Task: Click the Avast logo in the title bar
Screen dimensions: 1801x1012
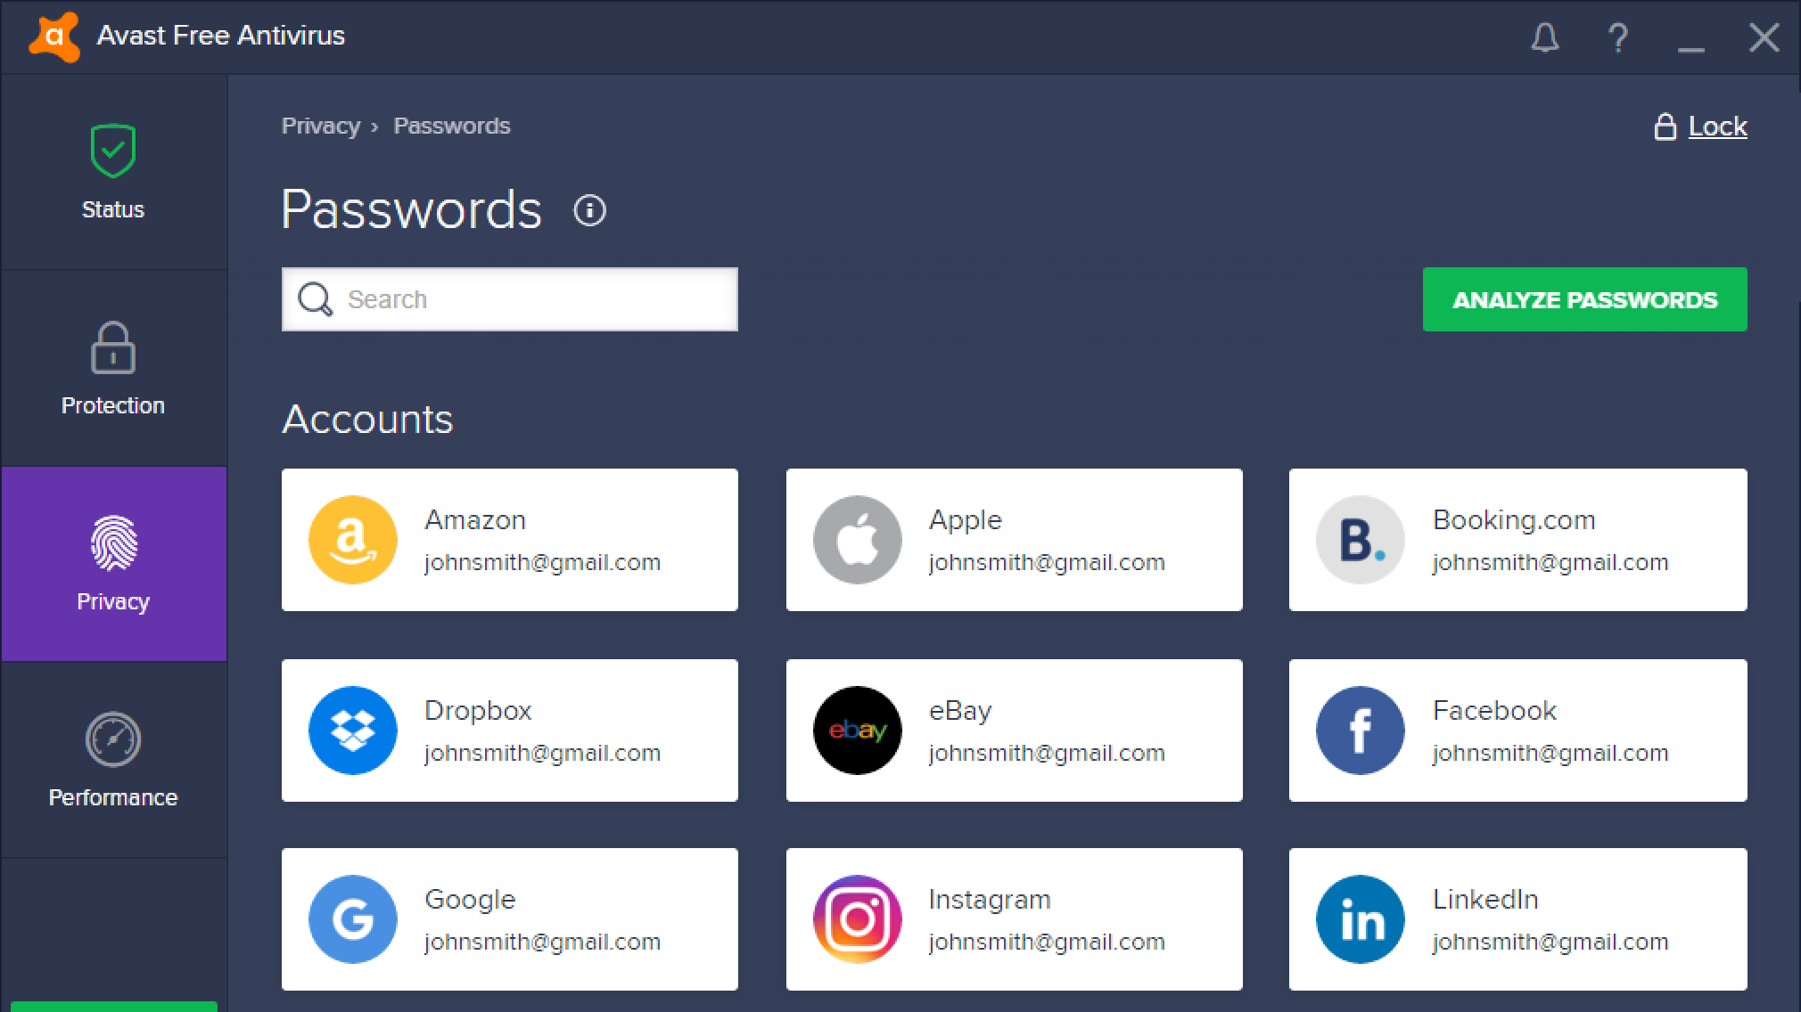Action: [x=53, y=36]
